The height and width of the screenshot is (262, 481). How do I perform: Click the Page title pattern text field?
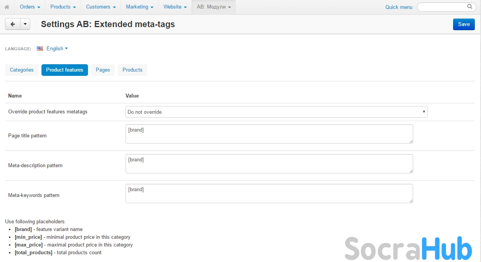coord(269,134)
